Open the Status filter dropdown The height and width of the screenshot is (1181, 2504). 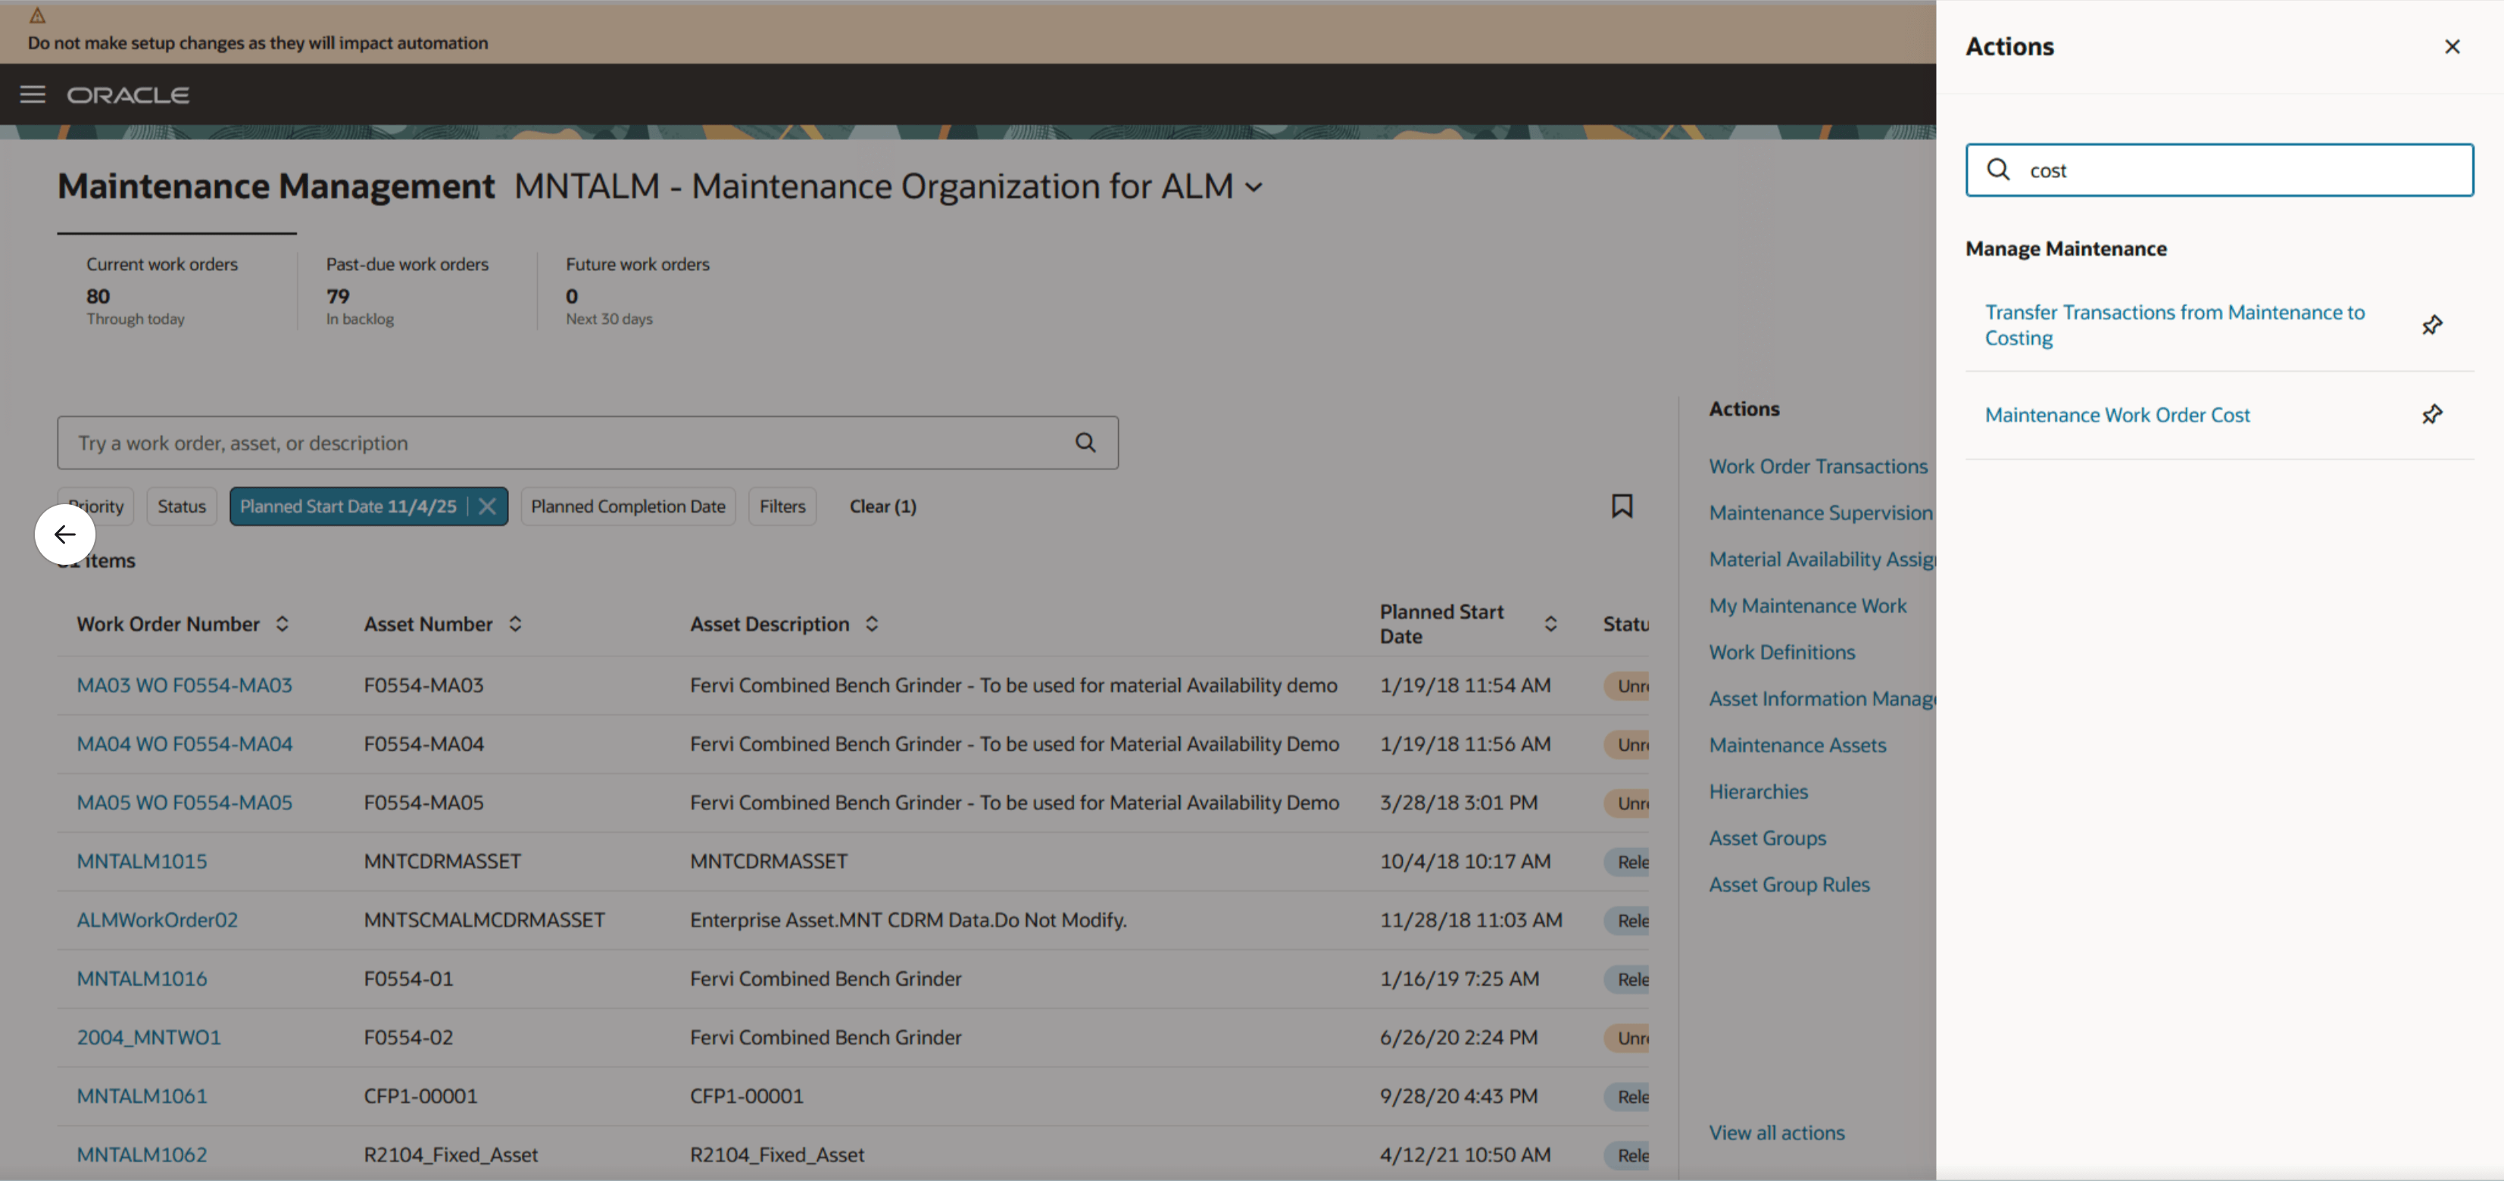(x=182, y=506)
